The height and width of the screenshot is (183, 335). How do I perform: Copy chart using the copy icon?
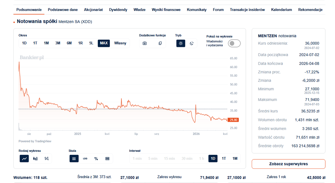[x=160, y=43]
